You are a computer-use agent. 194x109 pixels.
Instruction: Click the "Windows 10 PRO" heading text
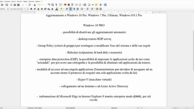94,25
